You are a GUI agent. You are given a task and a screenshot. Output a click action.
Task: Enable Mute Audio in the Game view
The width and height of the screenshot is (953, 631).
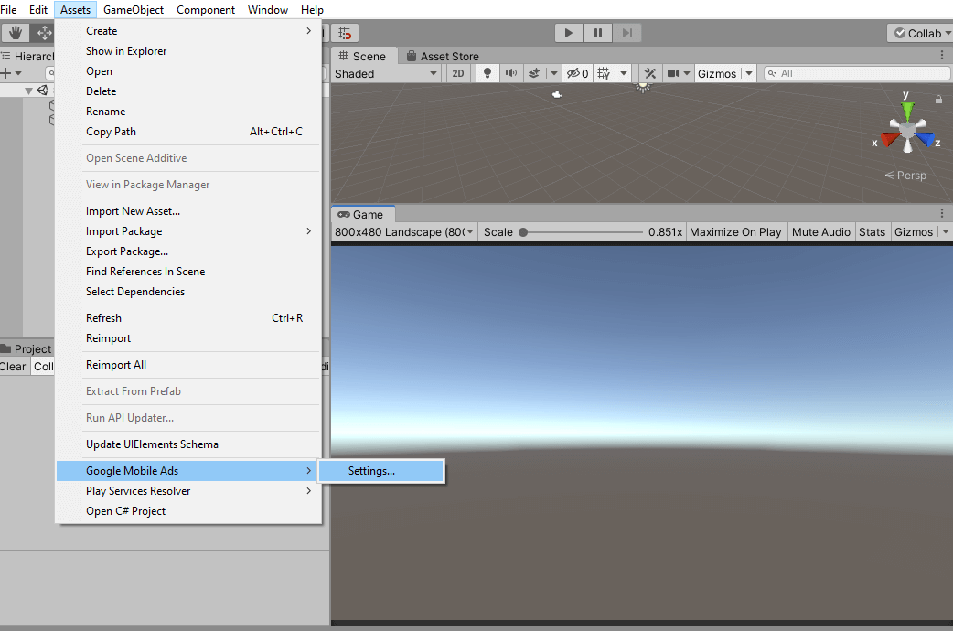[820, 231]
